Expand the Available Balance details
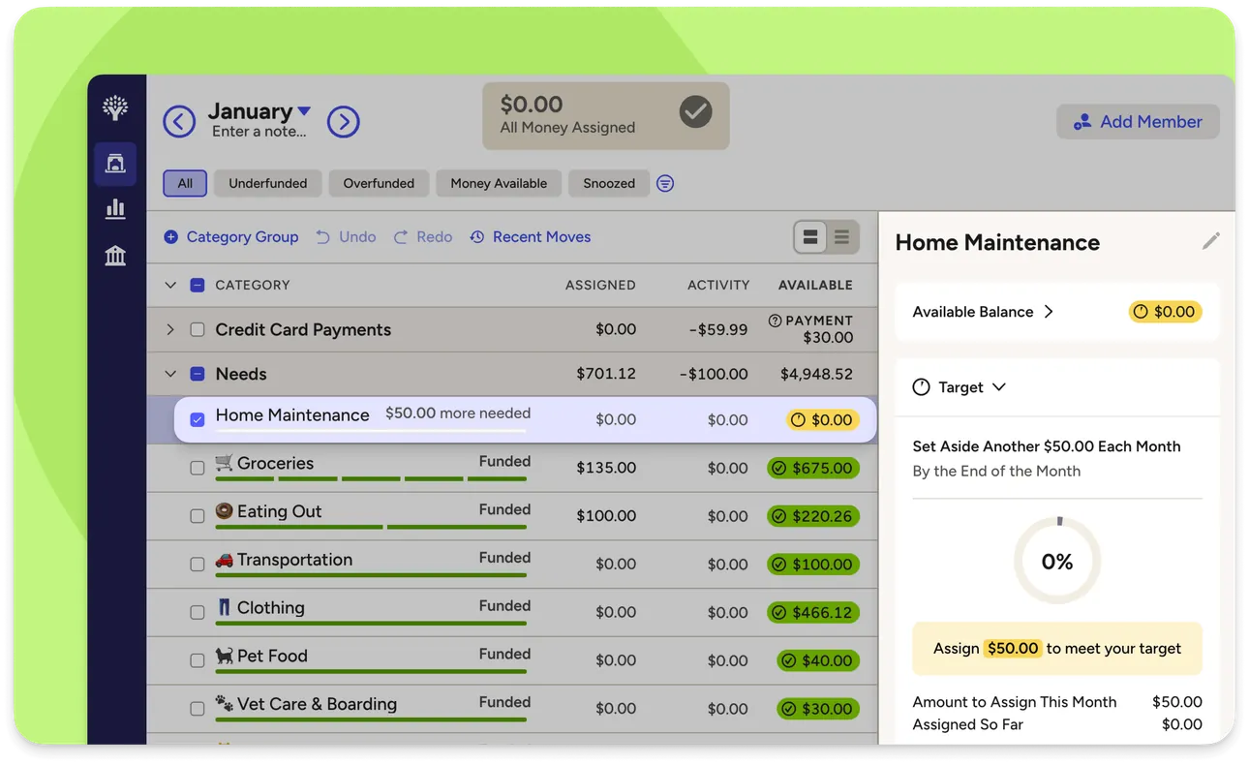 pyautogui.click(x=983, y=312)
